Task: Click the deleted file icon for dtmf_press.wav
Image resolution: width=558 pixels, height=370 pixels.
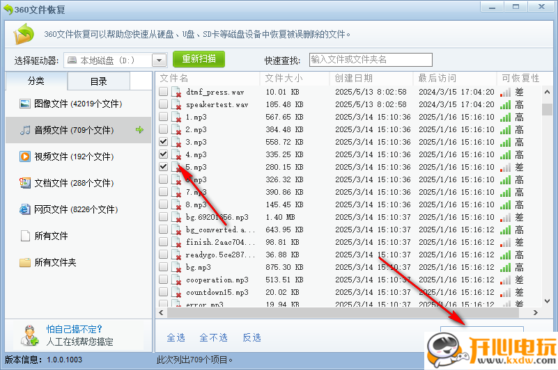Action: click(176, 92)
